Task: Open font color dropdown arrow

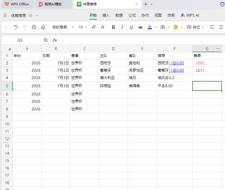Action: [x=155, y=27]
